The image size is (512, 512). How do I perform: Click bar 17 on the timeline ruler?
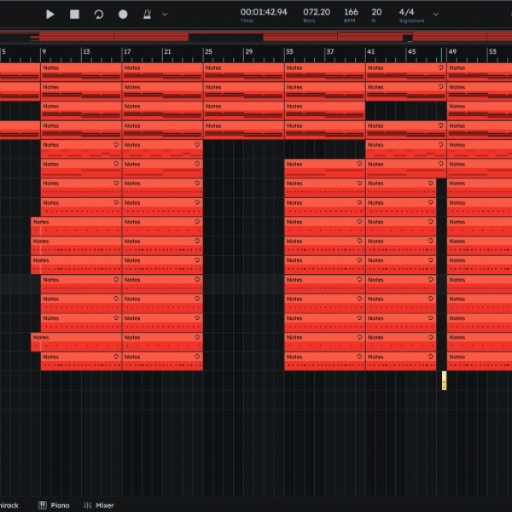pos(127,51)
